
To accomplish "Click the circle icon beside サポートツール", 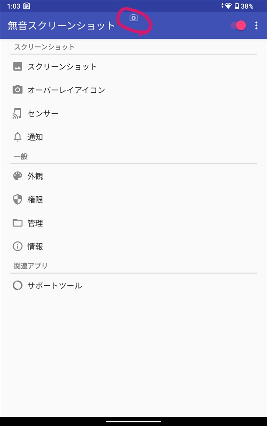I will pos(17,285).
